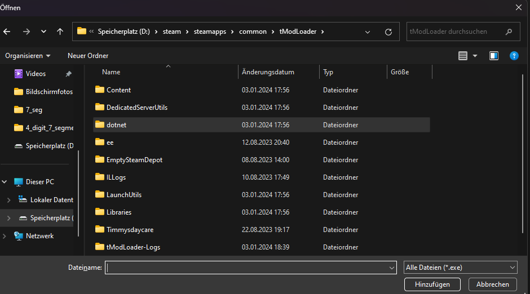Click the search magnifier icon
530x294 pixels.
click(509, 32)
